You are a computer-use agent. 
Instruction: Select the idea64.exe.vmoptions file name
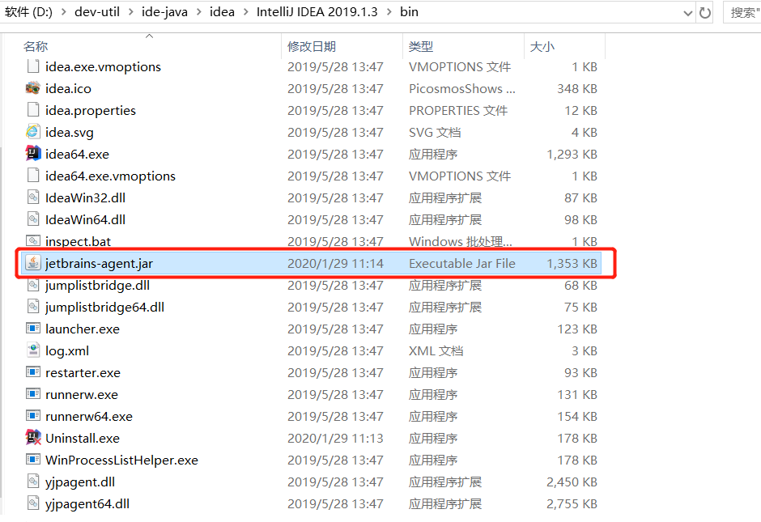(x=110, y=176)
